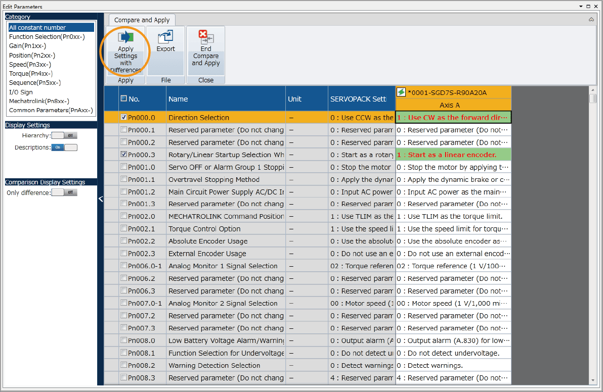Screen dimensions: 603x392
Task: Click the scroll-down arrow of the parameter list
Action: (593, 380)
